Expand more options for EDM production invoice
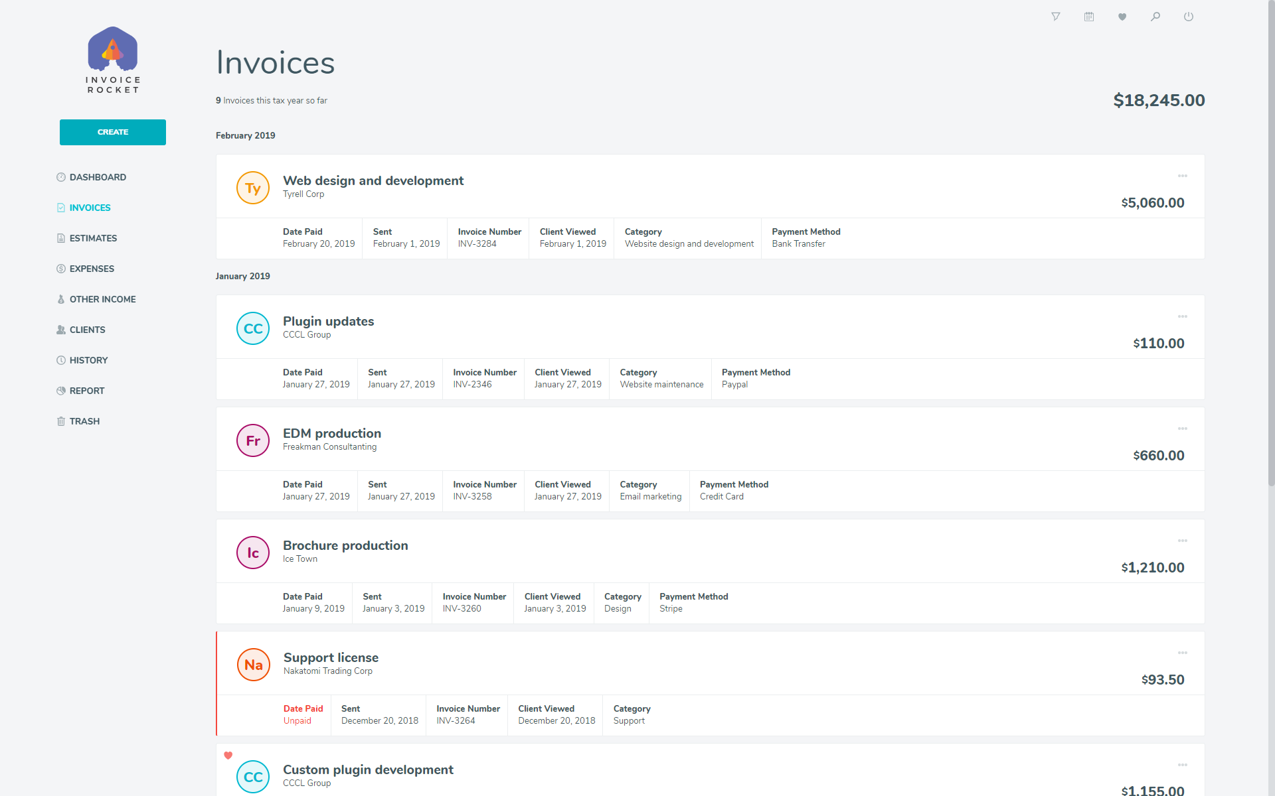 pos(1182,429)
